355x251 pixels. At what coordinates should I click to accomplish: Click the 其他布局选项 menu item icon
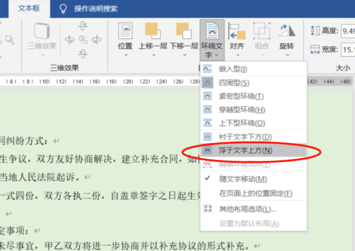tap(208, 209)
